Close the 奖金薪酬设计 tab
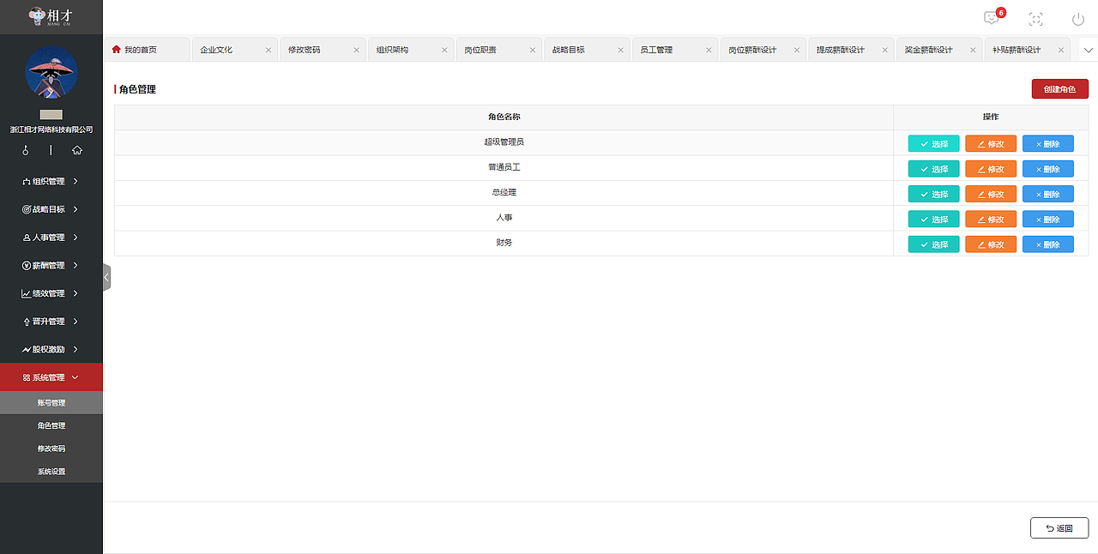Viewport: 1098px width, 554px height. [x=973, y=50]
